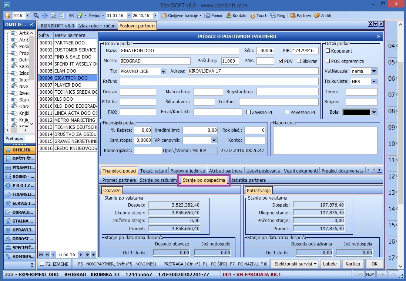Open the Tip.kur.liste NBS dropdown
The height and width of the screenshot is (281, 406).
click(374, 81)
